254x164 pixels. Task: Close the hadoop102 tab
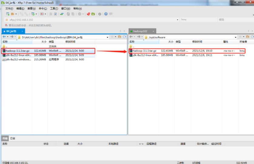pyautogui.click(x=153, y=31)
